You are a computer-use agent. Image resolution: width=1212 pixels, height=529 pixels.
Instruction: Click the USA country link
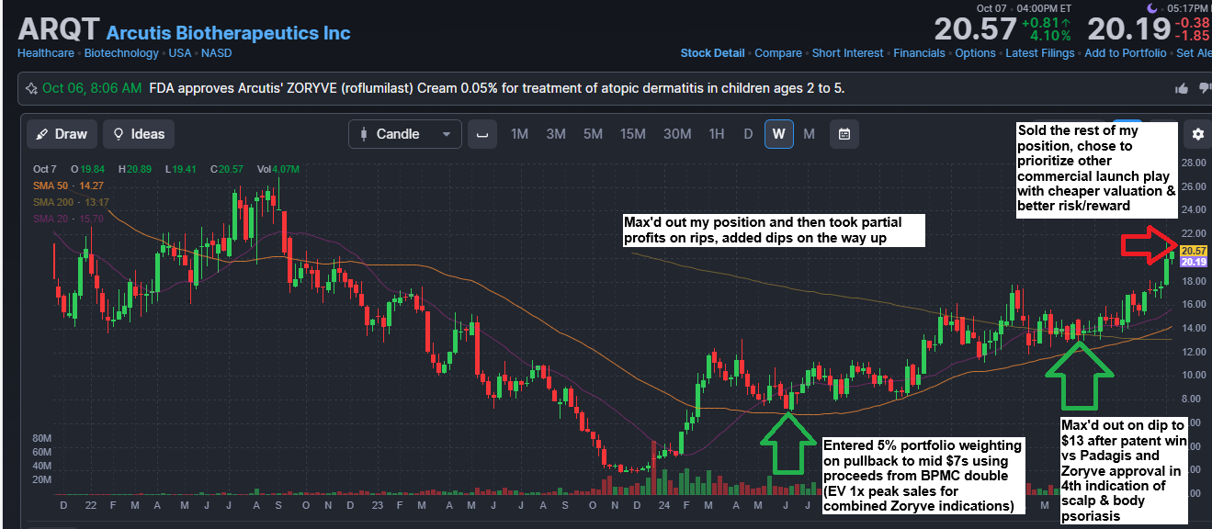click(x=180, y=53)
